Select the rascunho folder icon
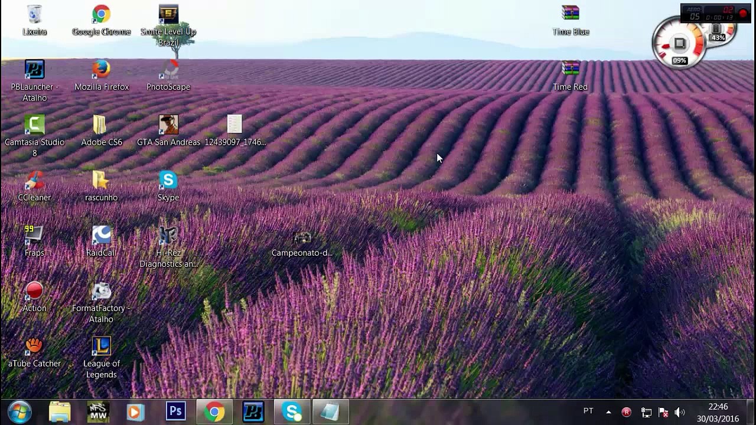 coord(101,187)
